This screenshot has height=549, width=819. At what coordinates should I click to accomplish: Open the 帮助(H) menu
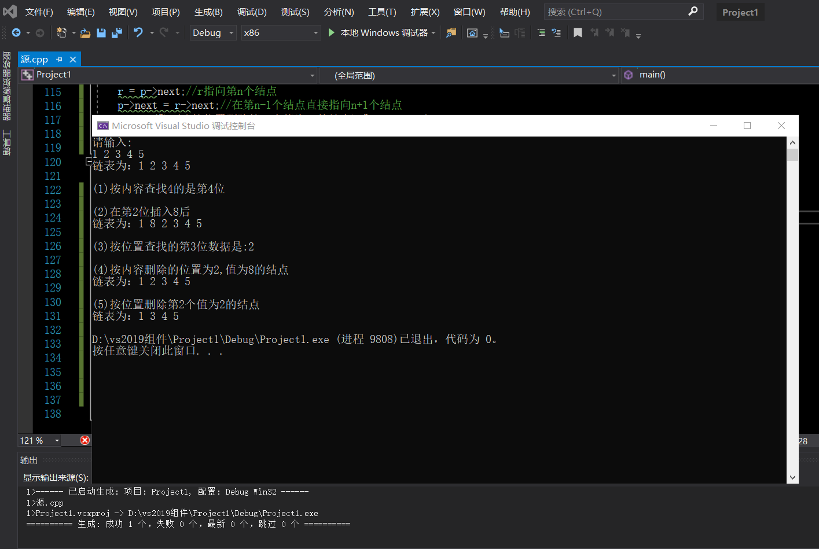(x=515, y=12)
